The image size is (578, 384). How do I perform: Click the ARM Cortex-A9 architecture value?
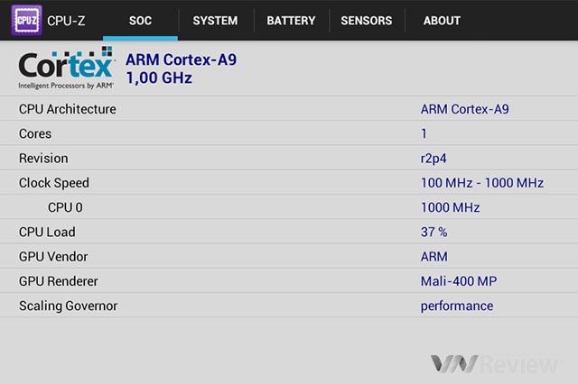pyautogui.click(x=464, y=109)
